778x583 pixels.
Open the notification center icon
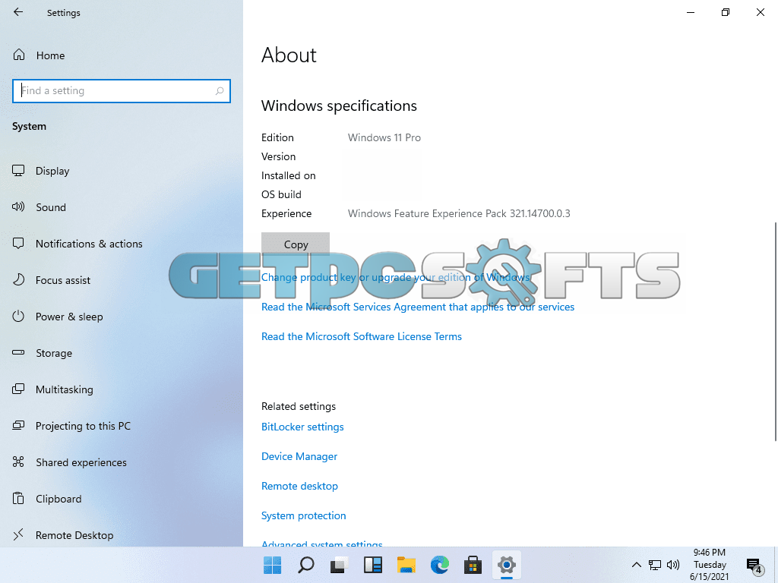[754, 565]
